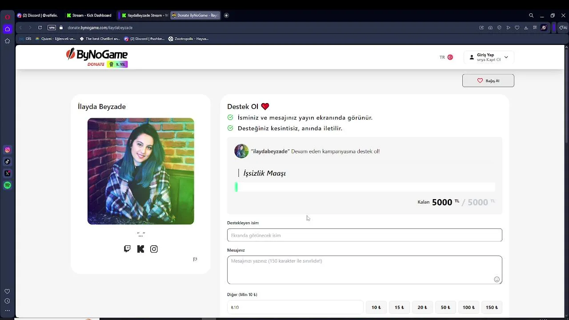Open the streamer's Twitch link
The height and width of the screenshot is (320, 569).
[x=127, y=249]
